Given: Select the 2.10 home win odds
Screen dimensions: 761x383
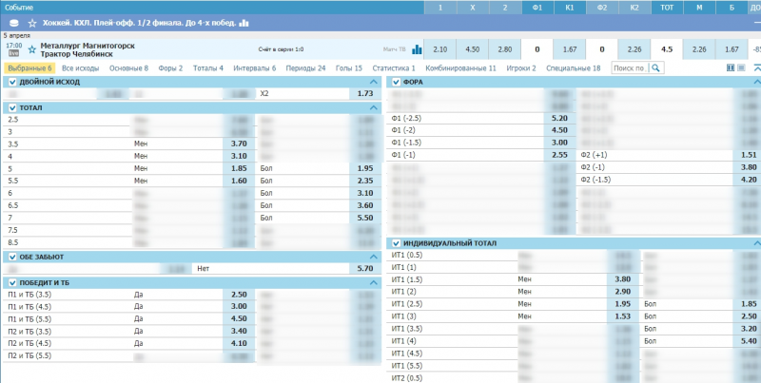Looking at the screenshot, I should pos(439,49).
